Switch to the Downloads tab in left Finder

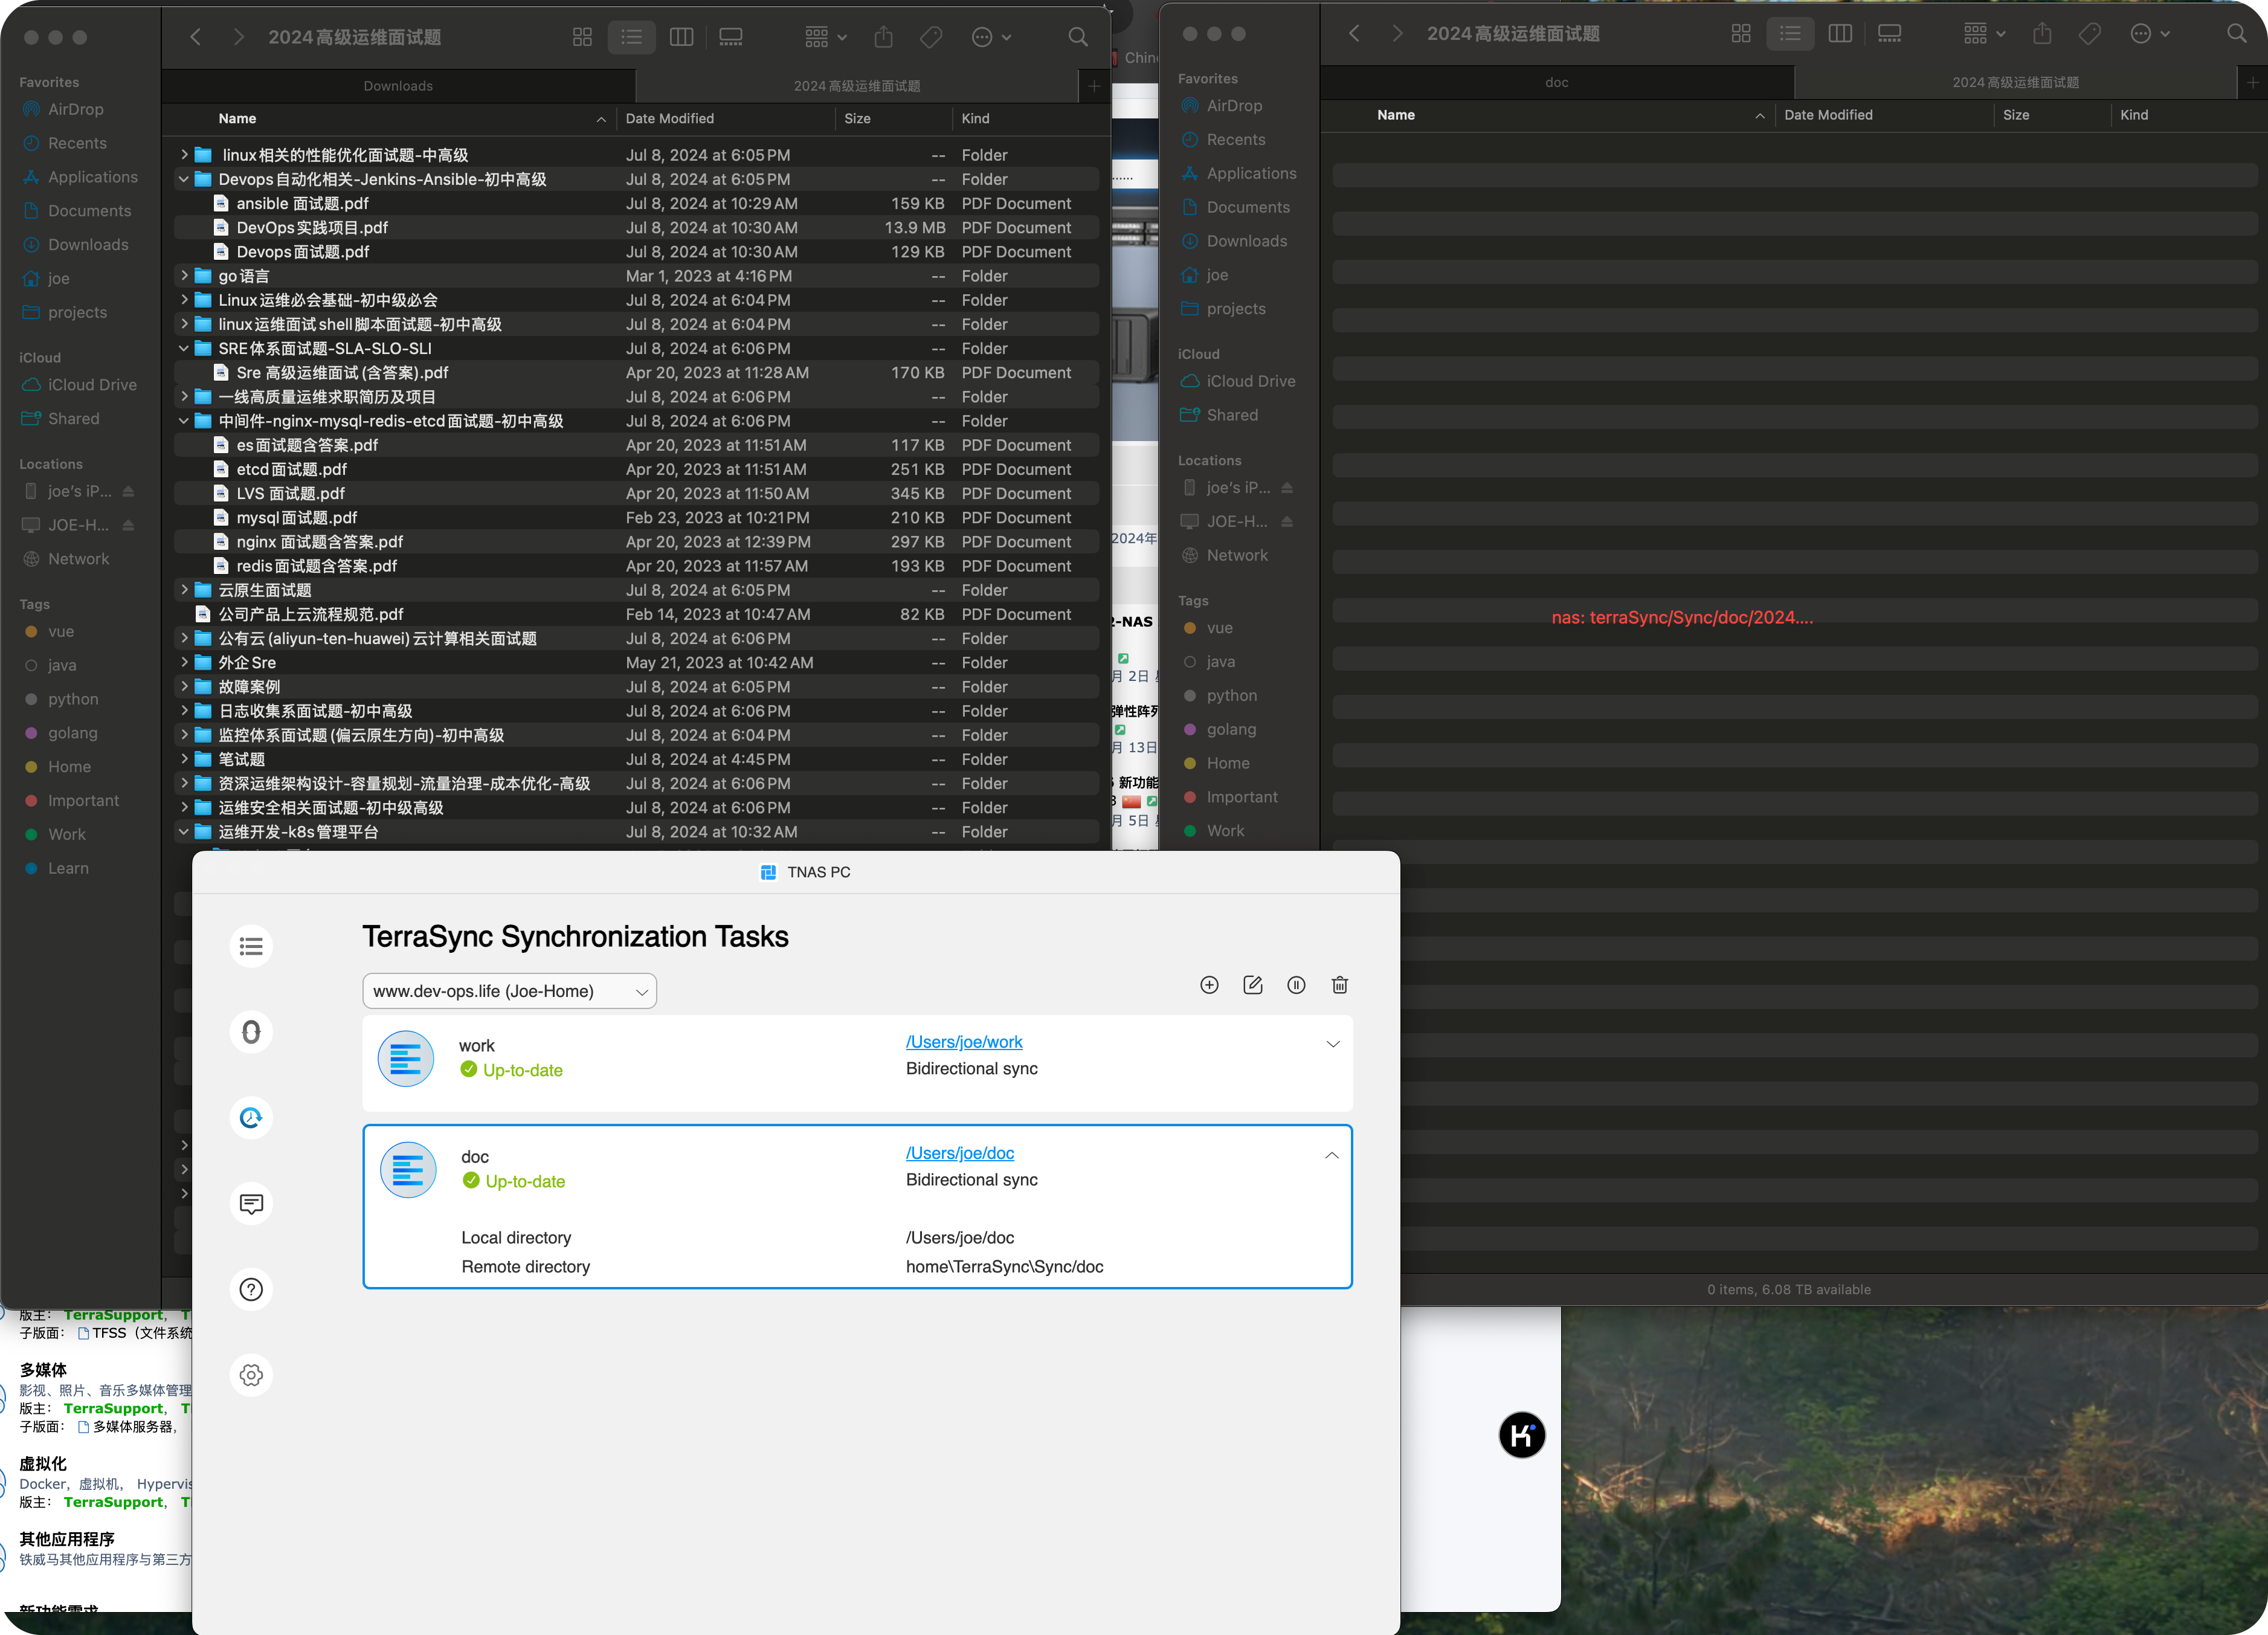coord(398,86)
